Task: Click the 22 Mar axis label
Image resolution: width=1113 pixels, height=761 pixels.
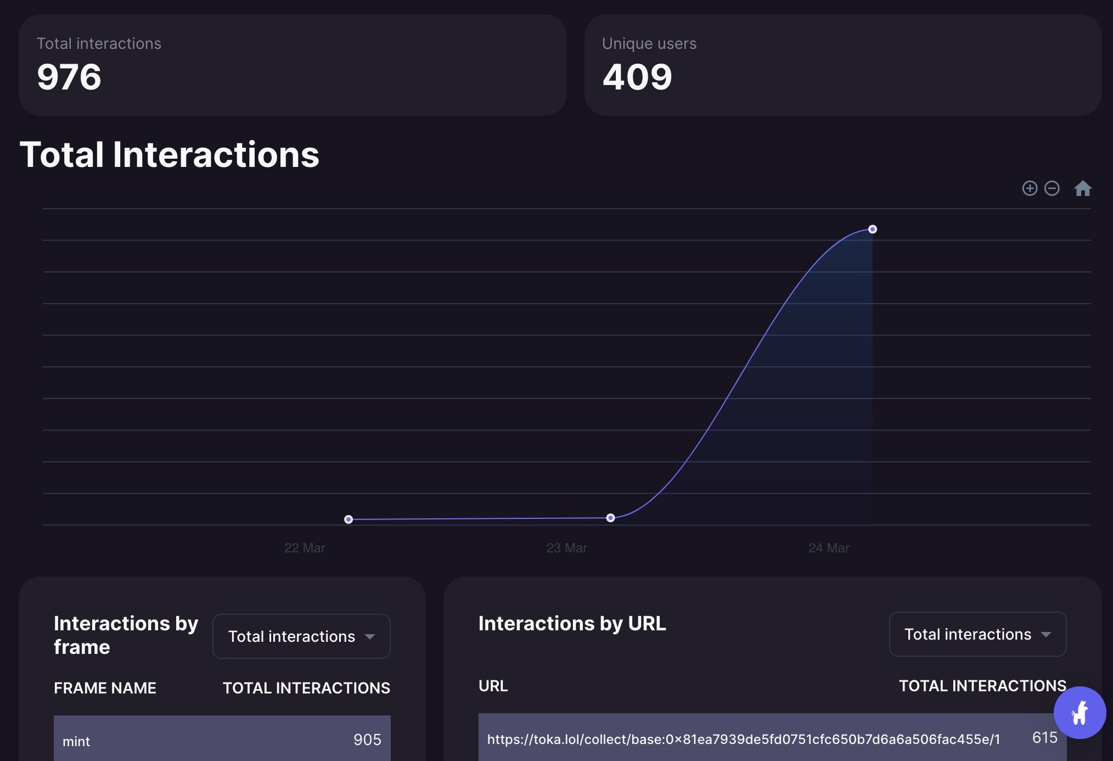Action: 305,547
